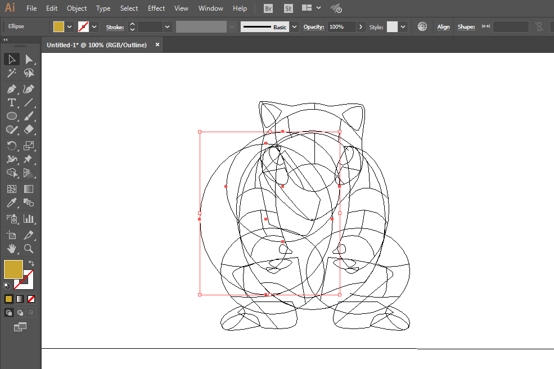The height and width of the screenshot is (369, 554).
Task: Click the Shape width input field
Action: [511, 27]
